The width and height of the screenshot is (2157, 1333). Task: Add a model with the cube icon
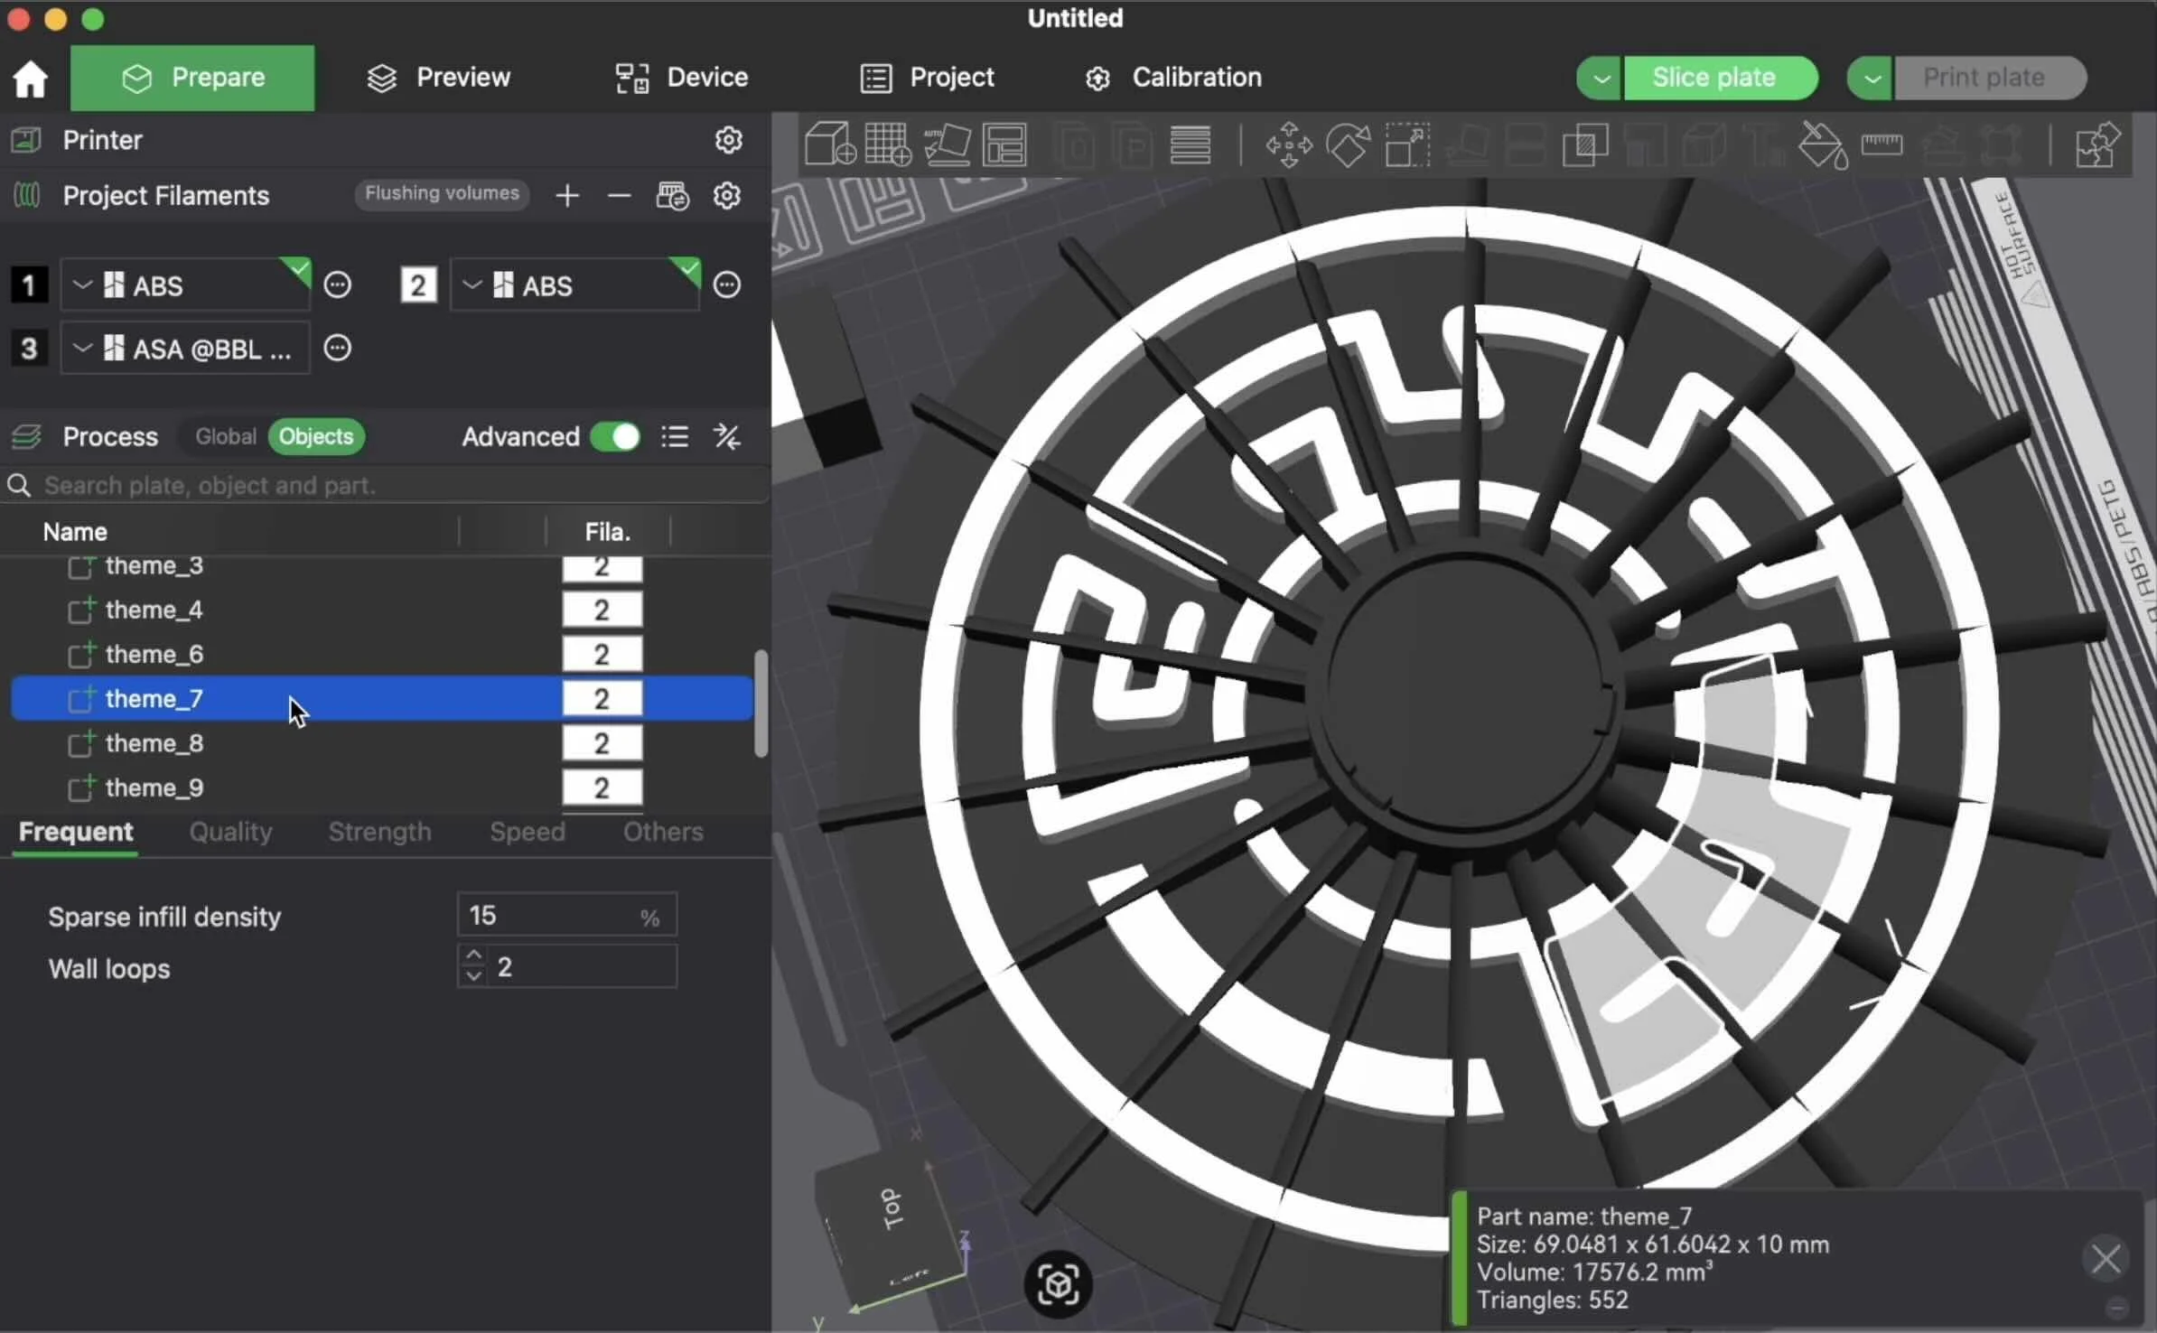coord(829,144)
